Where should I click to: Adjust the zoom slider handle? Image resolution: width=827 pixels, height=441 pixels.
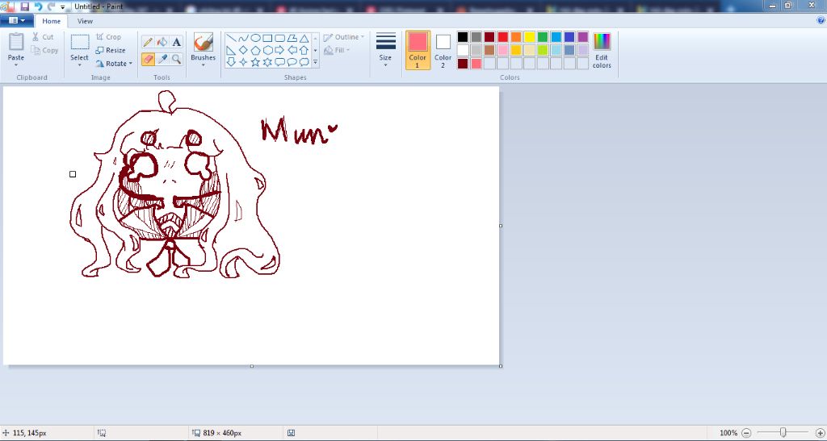pos(783,433)
